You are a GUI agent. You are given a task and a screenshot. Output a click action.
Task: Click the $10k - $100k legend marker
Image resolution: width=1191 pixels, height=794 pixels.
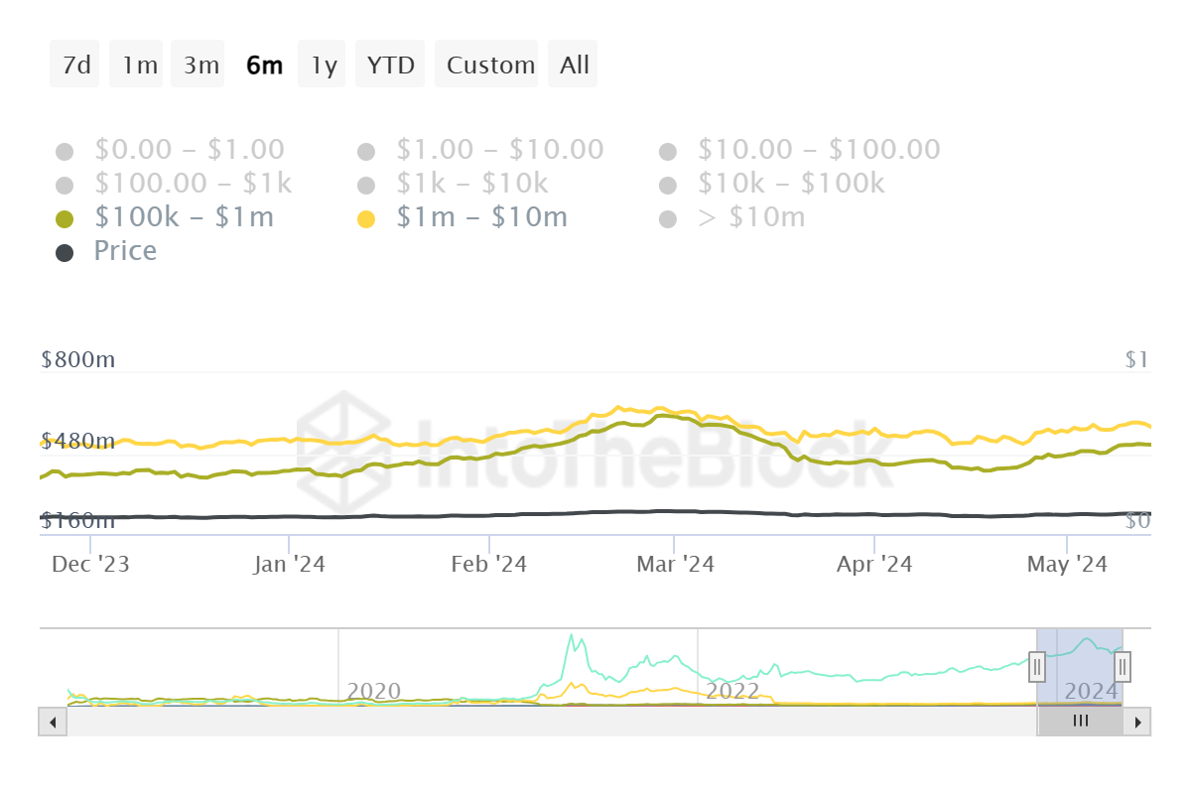(x=668, y=185)
